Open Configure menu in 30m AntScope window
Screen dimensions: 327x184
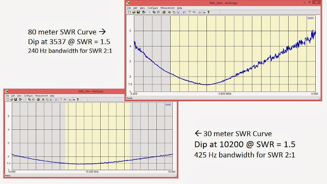click(29, 96)
